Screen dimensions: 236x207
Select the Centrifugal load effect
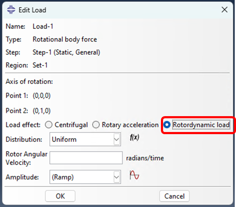click(48, 125)
